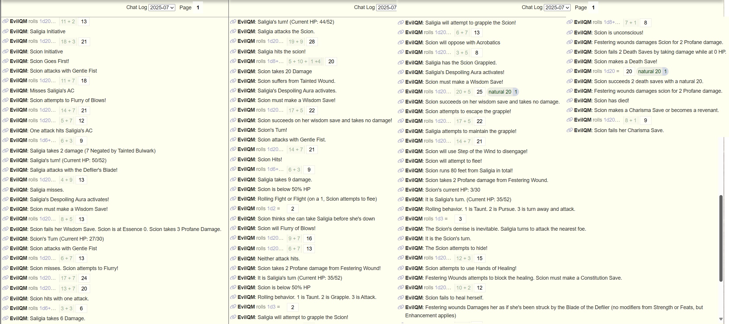Viewport: 729px width, 324px height.
Task: Click link icon beside 'Scion fails her Charisma Save.'
Action: [x=569, y=130]
